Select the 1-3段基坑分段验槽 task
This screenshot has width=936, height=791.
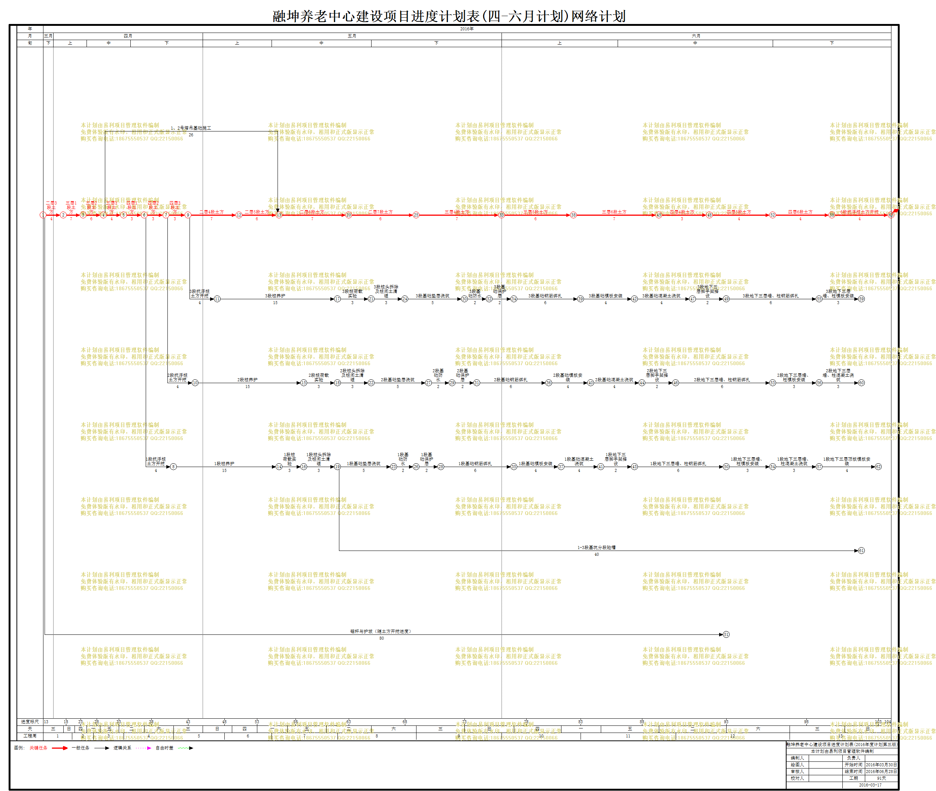[x=596, y=548]
